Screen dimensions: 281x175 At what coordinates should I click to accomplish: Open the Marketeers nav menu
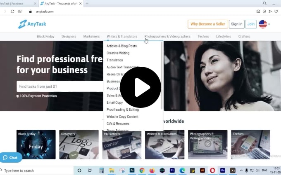[x=91, y=36]
